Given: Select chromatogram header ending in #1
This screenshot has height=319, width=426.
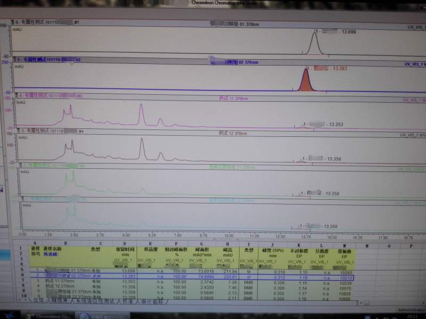Looking at the screenshot, I should [x=45, y=22].
